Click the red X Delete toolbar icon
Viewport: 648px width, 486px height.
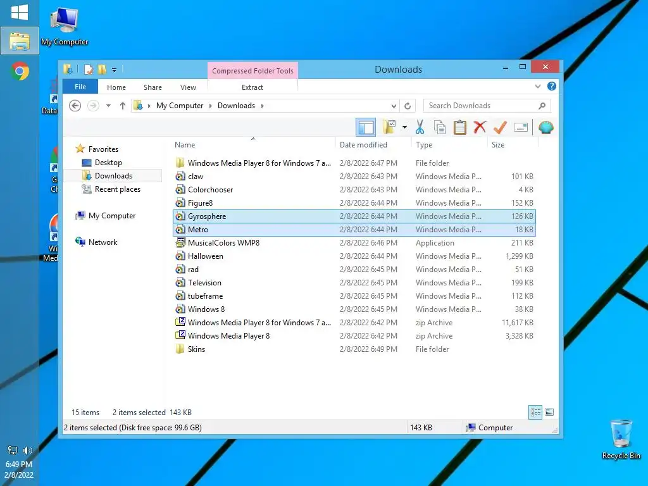tap(480, 127)
